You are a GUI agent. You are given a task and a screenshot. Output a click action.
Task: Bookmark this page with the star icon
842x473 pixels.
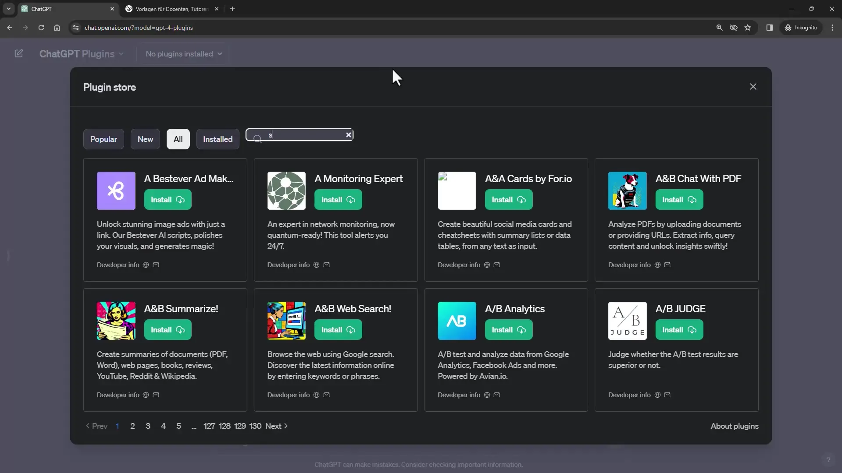[x=748, y=28]
